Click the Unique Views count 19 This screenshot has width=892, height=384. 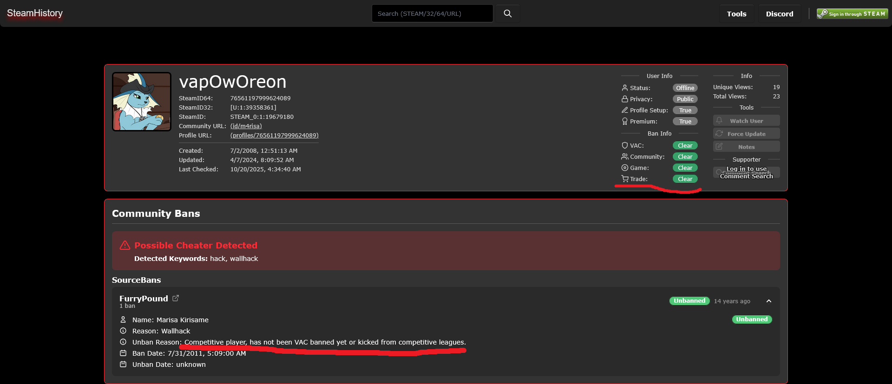776,87
